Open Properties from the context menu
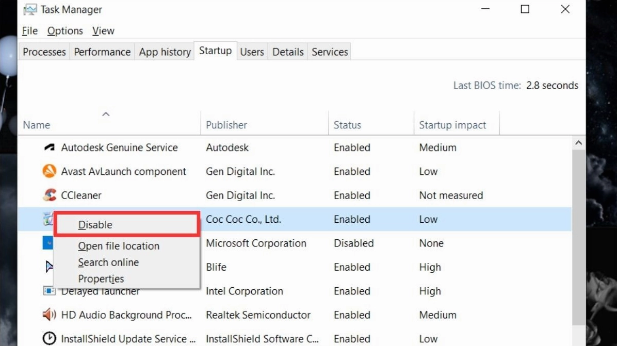The height and width of the screenshot is (346, 617). pos(101,278)
